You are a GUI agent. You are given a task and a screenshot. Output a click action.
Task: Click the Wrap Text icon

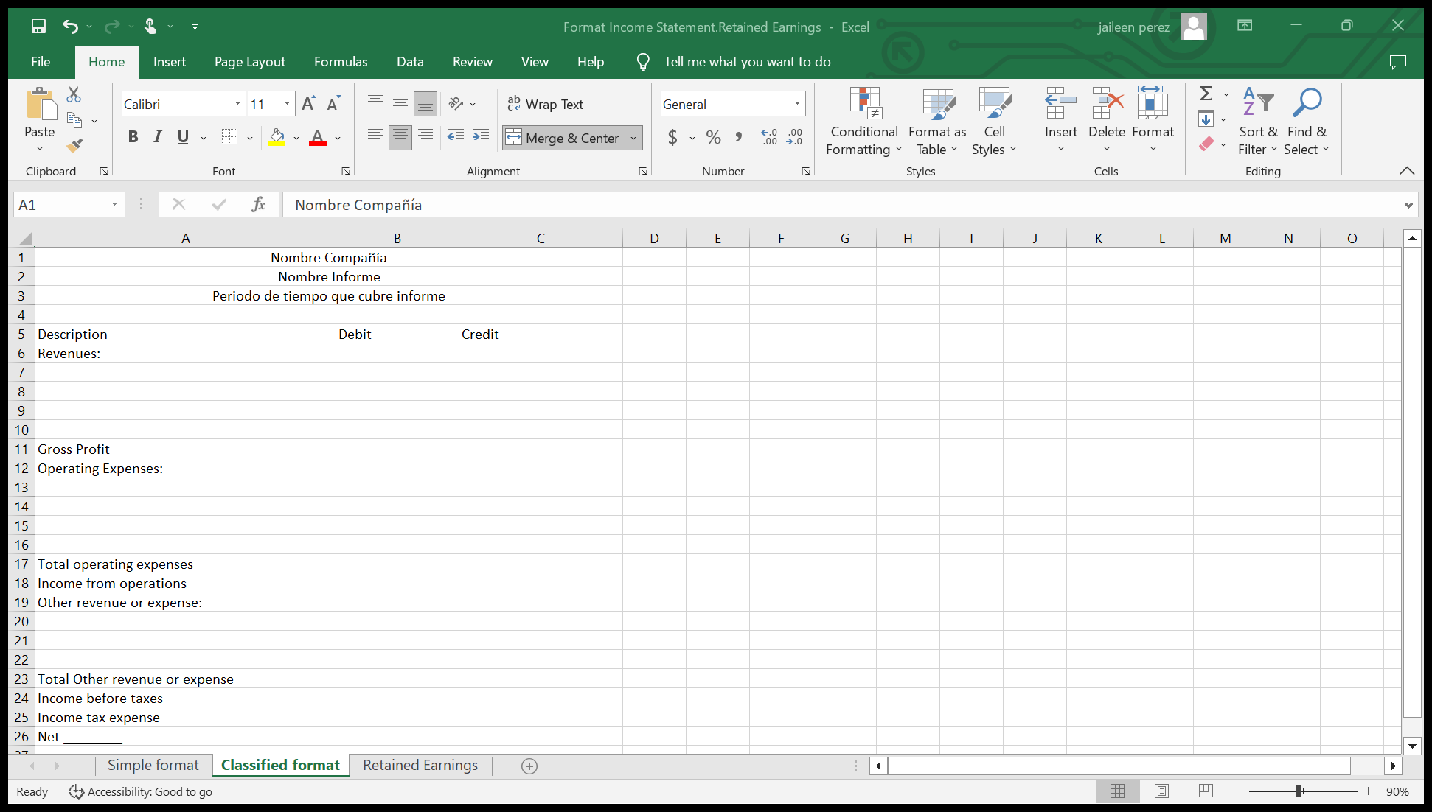point(546,103)
